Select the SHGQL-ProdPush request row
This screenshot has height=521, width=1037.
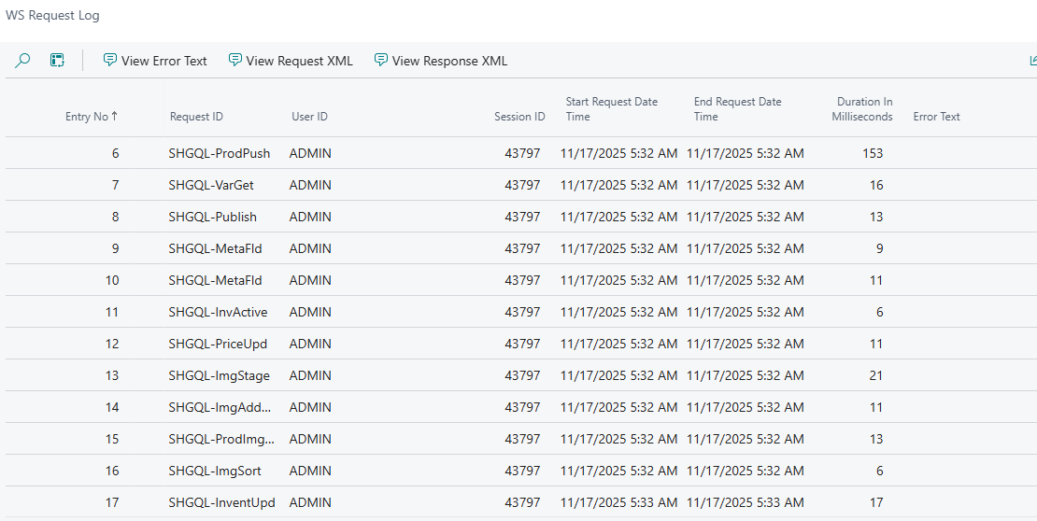[220, 153]
